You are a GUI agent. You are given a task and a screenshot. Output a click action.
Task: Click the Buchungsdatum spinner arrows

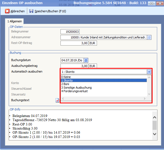coord(86,60)
